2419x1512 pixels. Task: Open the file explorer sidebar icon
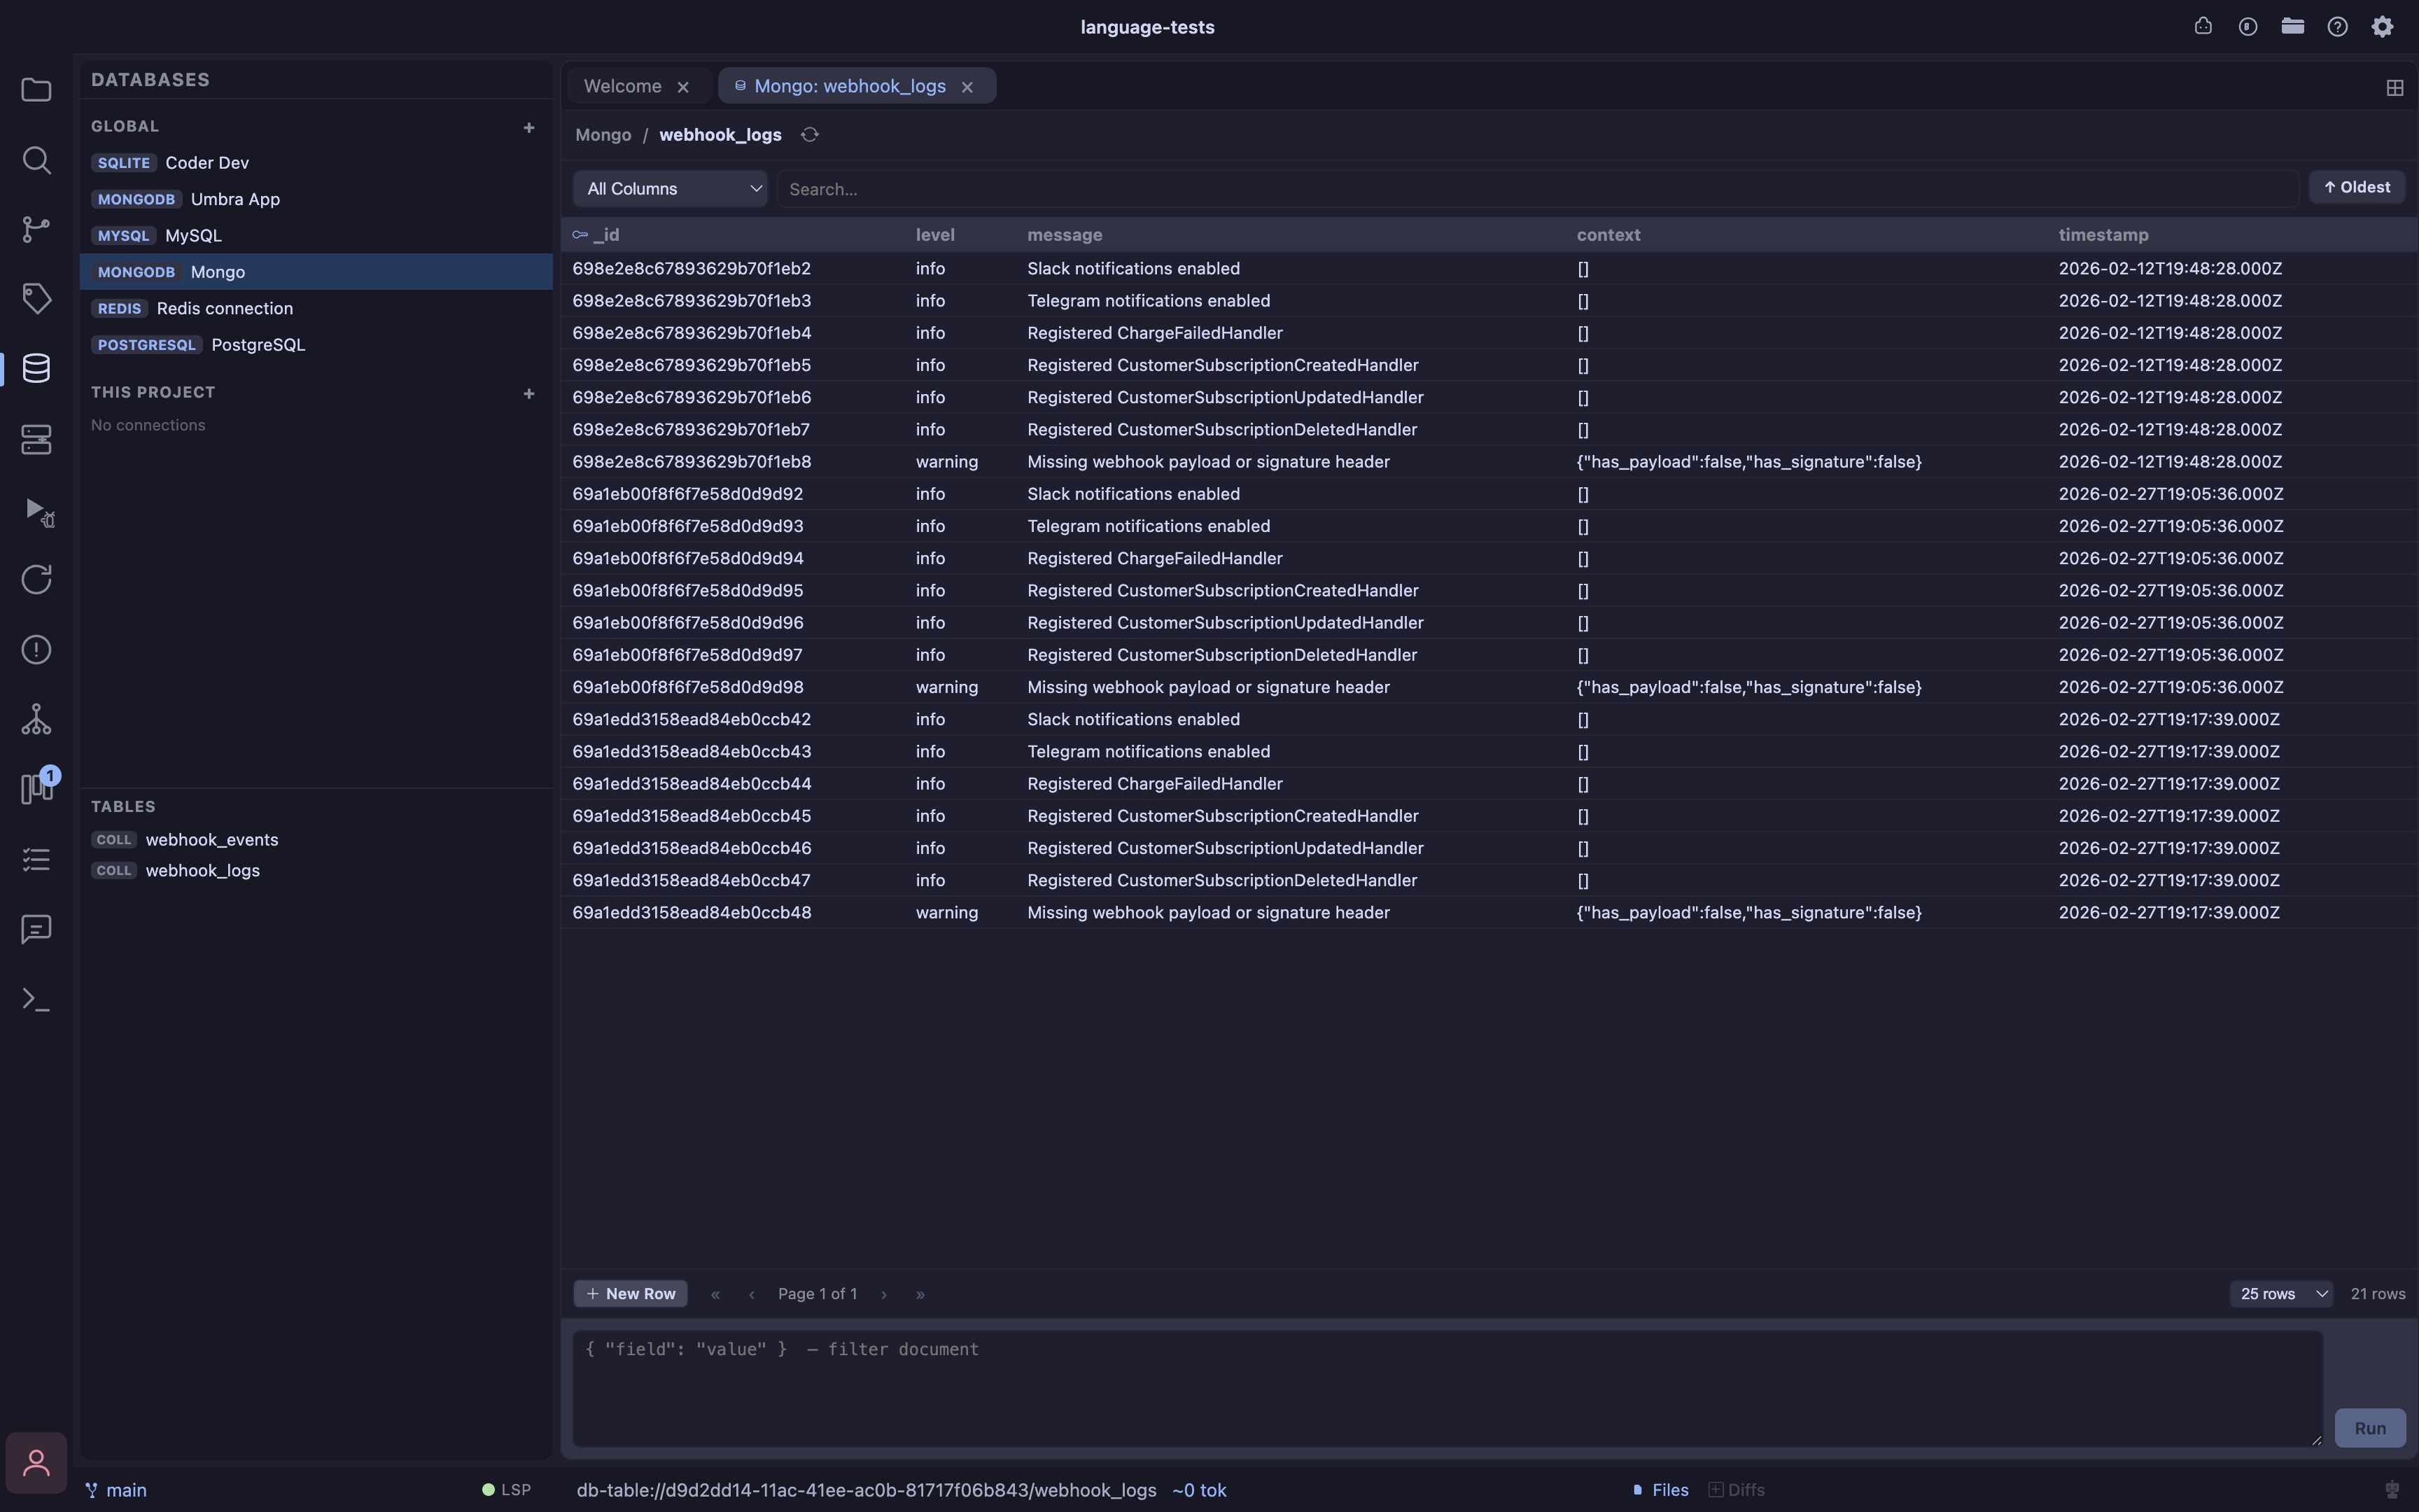tap(36, 90)
